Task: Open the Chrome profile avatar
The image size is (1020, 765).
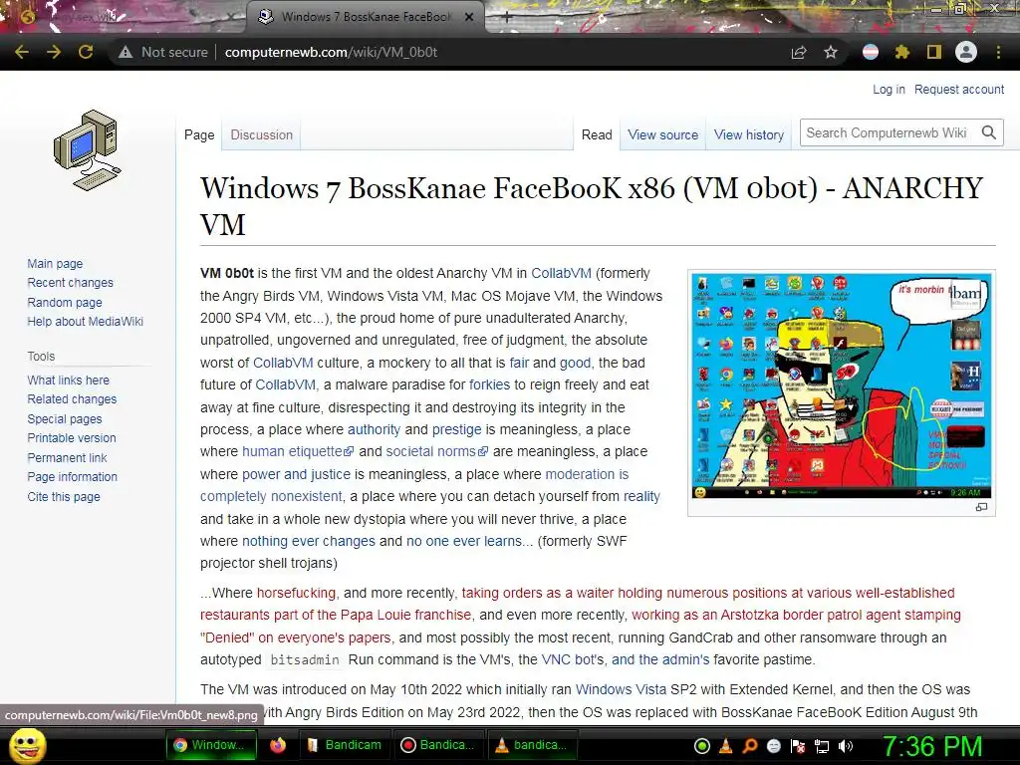Action: (966, 52)
